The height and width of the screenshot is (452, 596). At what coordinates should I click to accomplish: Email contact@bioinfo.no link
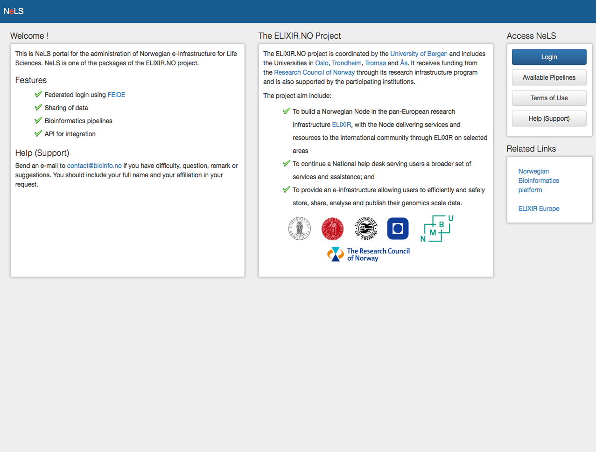pos(94,166)
